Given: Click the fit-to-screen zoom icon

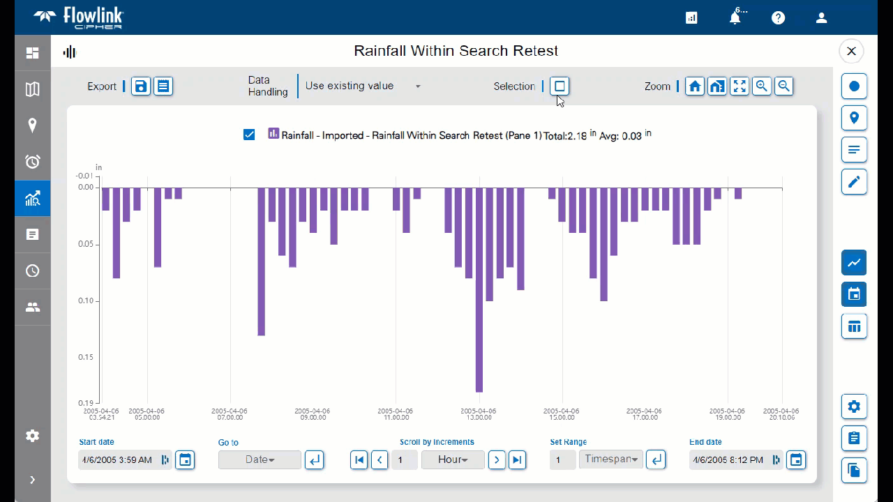Looking at the screenshot, I should click(x=740, y=86).
